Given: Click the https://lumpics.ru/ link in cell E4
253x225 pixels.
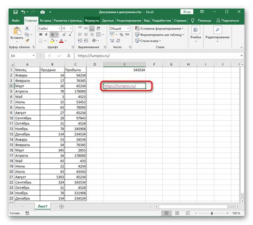Looking at the screenshot, I should click(120, 86).
